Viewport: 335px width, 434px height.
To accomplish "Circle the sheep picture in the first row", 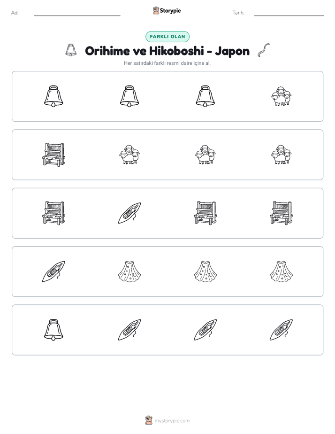I will (281, 96).
